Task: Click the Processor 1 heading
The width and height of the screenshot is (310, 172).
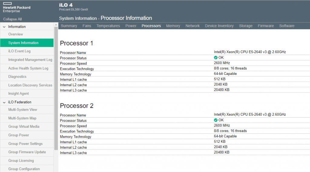Action: tap(76, 43)
